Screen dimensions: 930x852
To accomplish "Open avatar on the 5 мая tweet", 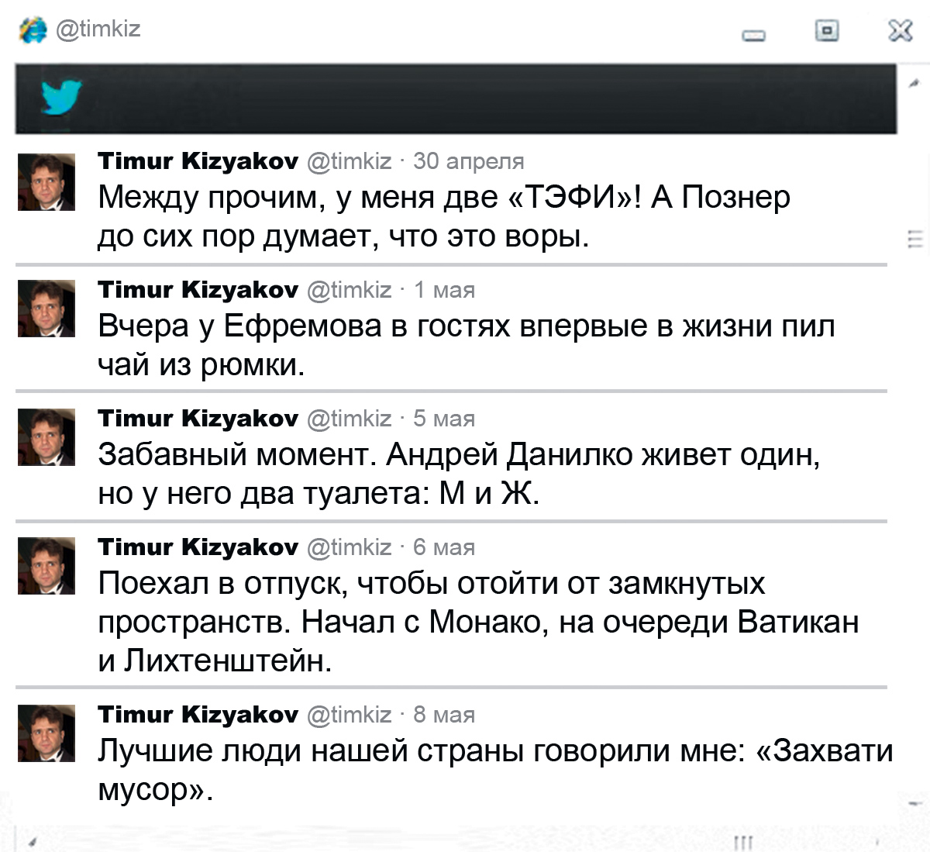I will (x=46, y=437).
